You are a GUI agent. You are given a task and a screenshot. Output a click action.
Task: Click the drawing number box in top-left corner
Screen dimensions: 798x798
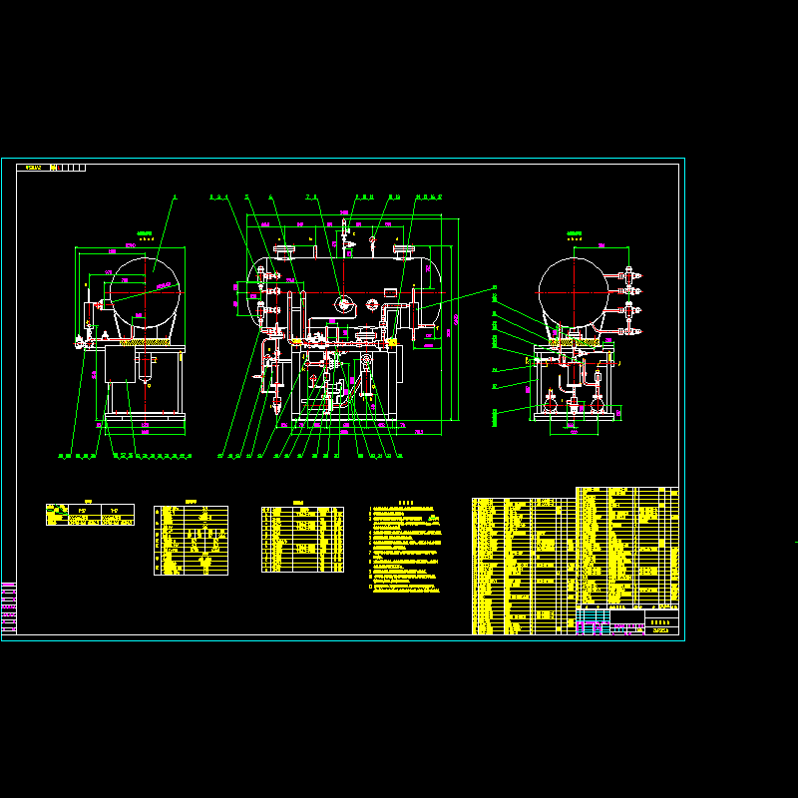[50, 168]
